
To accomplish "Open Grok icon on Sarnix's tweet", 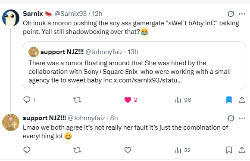I will coord(231,14).
